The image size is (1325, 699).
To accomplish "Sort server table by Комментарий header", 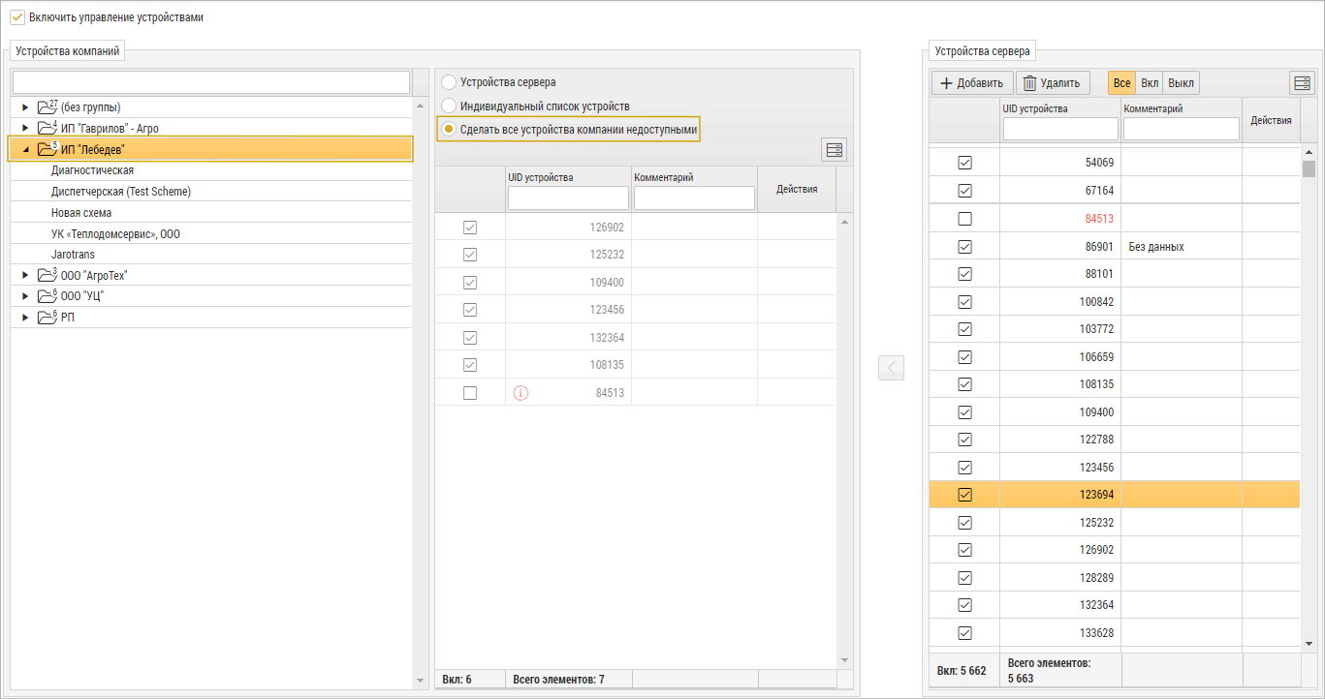I will coord(1153,108).
